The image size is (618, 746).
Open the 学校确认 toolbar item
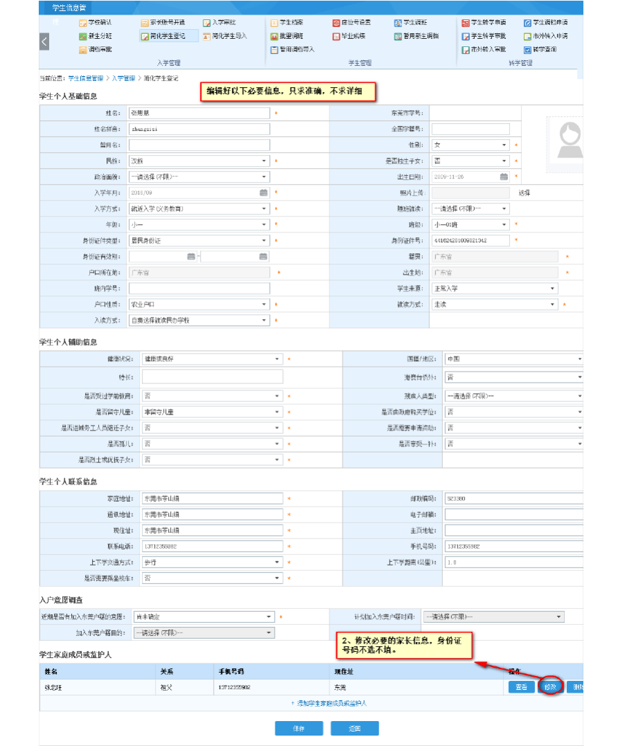point(95,22)
